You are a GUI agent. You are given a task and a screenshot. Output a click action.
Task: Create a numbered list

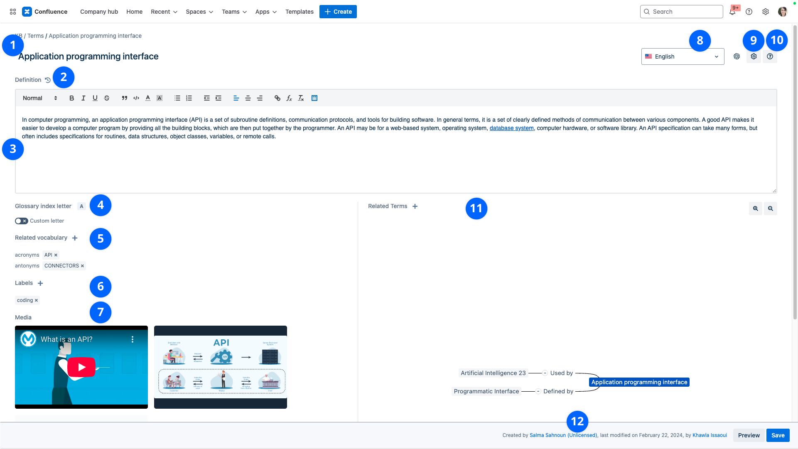189,98
